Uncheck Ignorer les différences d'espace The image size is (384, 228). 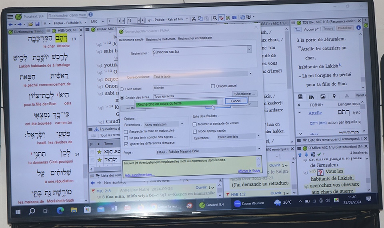coord(126,144)
